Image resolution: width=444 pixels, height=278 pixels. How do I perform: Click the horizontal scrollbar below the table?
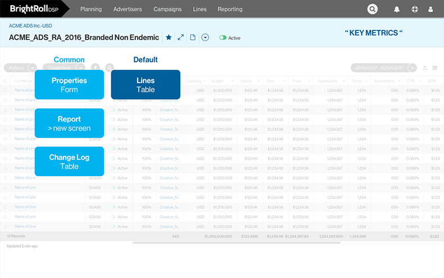click(236, 243)
